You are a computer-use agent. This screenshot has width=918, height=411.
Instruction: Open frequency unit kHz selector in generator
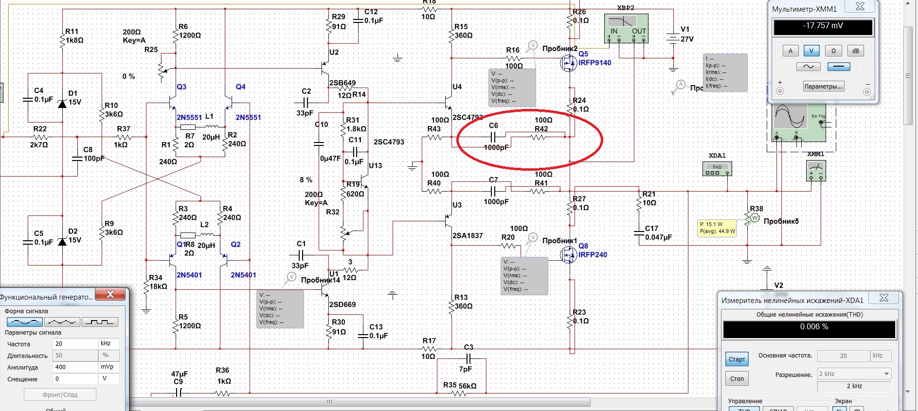108,343
